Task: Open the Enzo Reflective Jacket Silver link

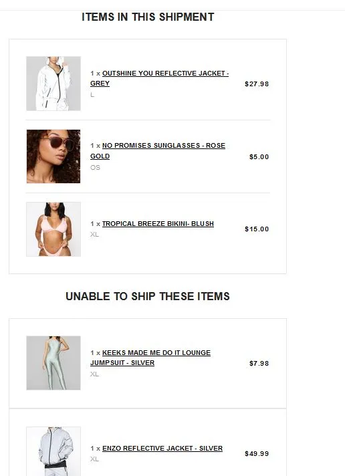Action: 162,449
